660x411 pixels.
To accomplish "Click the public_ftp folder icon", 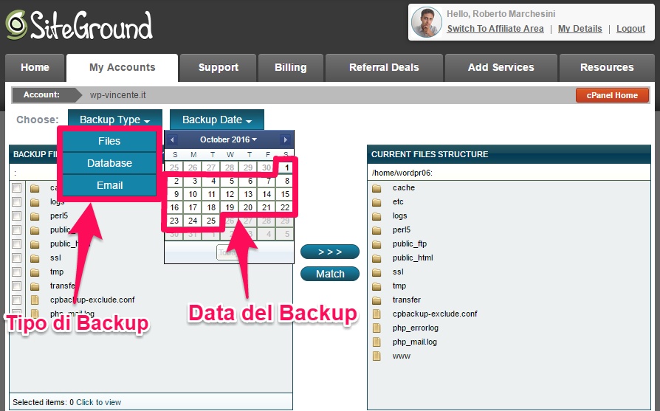I will pyautogui.click(x=377, y=244).
